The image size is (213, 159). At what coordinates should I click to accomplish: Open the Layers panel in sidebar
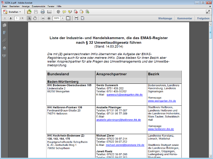tap(5, 48)
